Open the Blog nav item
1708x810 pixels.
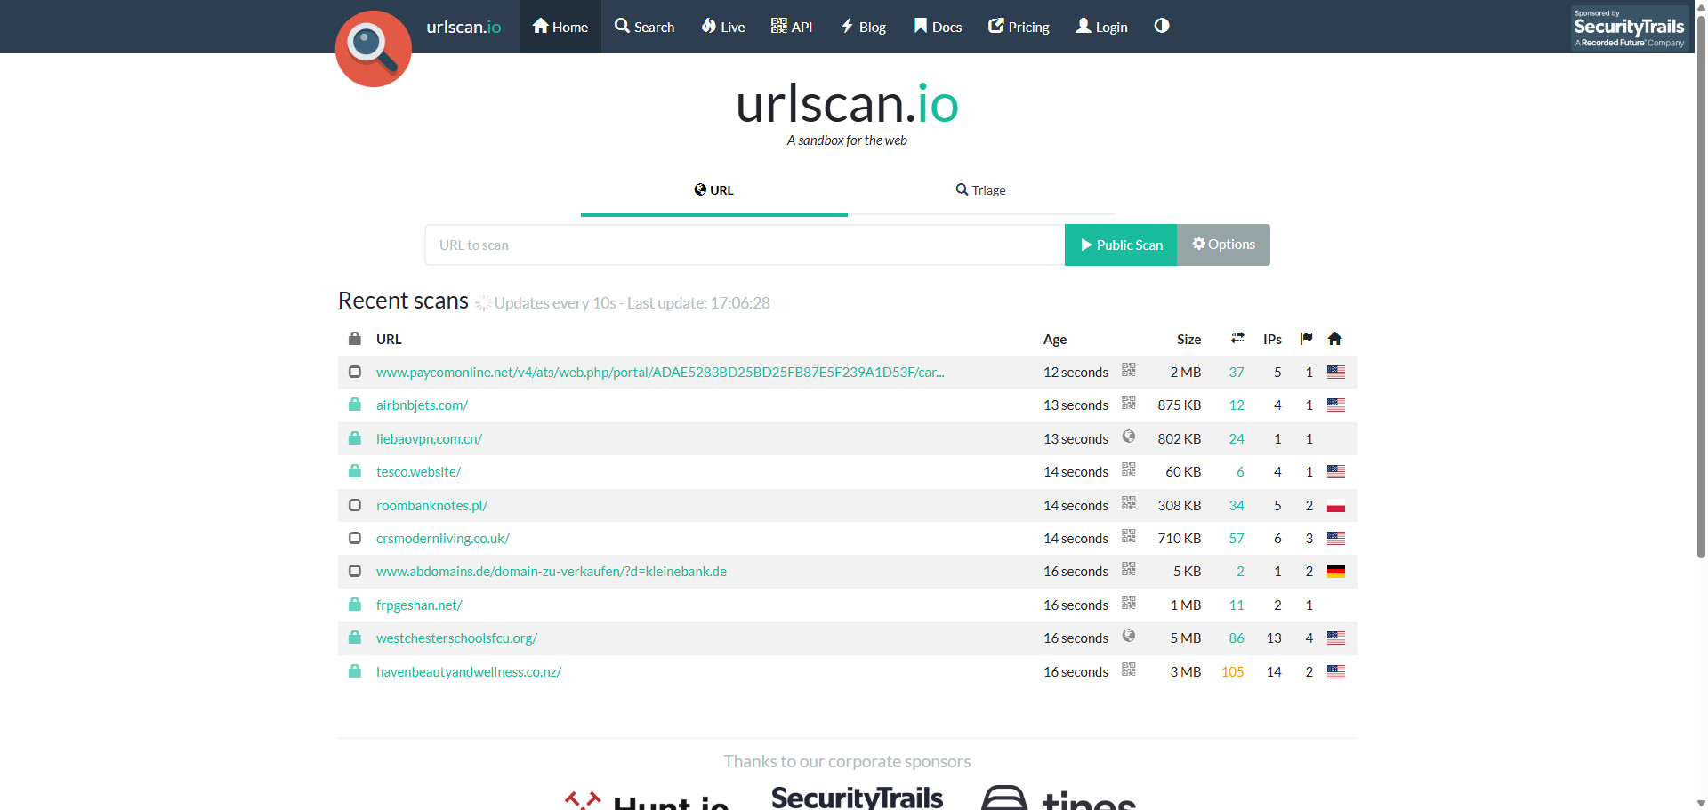(x=864, y=27)
